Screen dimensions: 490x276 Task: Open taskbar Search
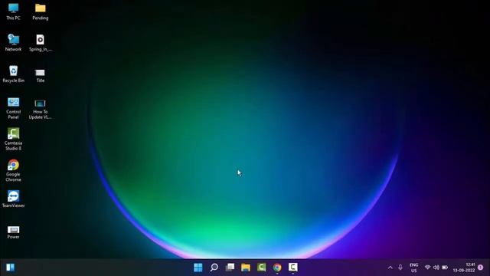214,268
